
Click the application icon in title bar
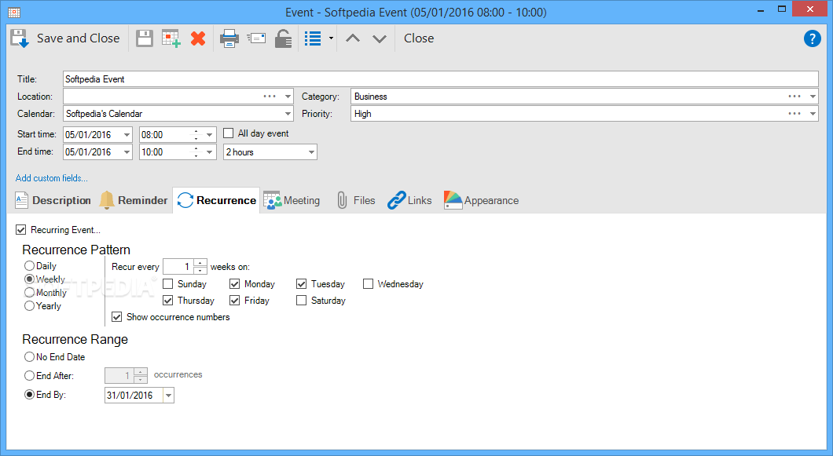pyautogui.click(x=14, y=13)
